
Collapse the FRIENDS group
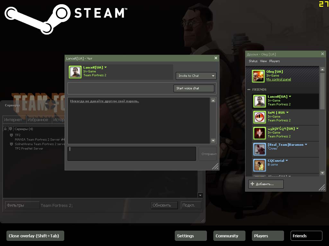point(249,90)
